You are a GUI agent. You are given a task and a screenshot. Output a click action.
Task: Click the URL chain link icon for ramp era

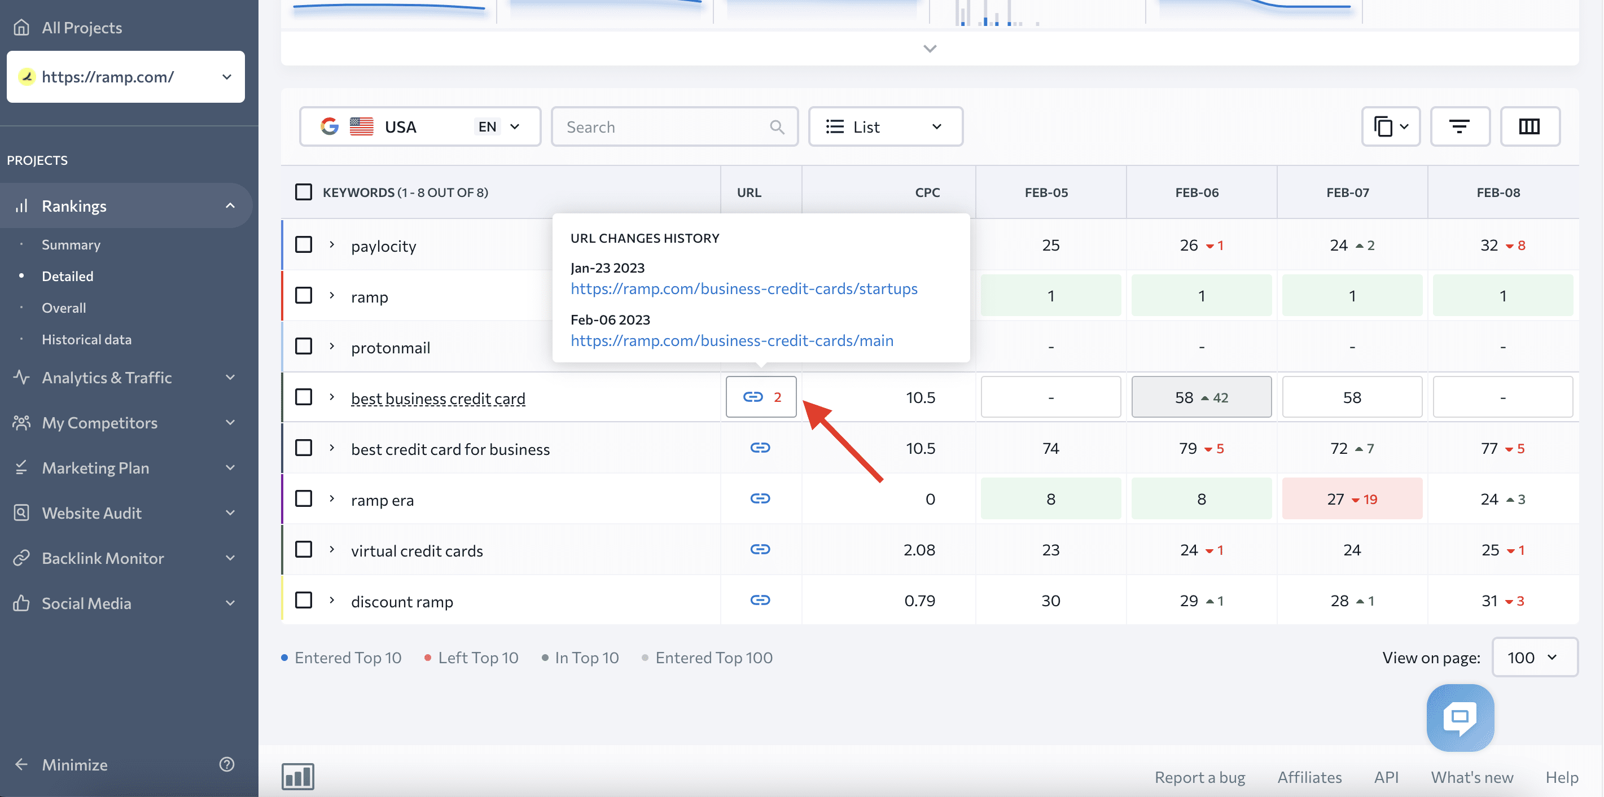point(760,498)
